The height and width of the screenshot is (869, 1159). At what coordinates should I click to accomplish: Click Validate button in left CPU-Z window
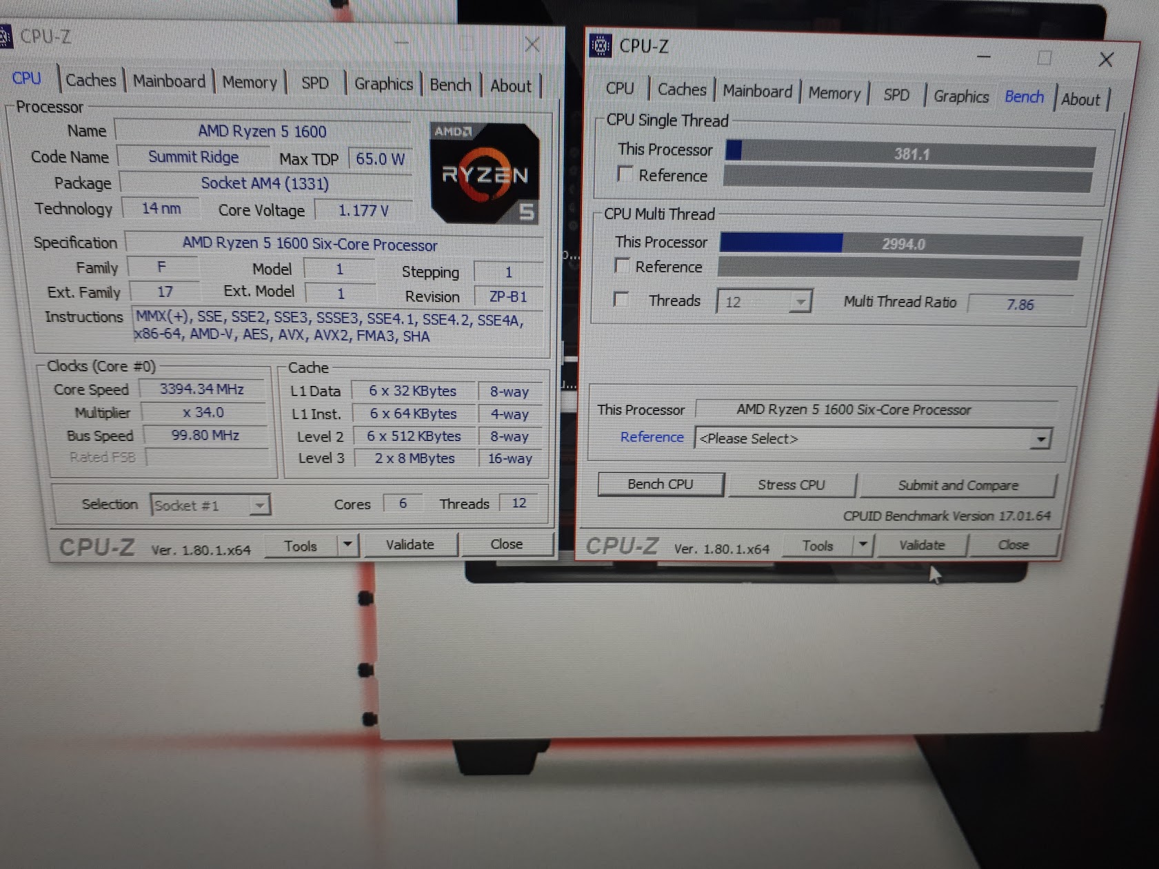(410, 544)
